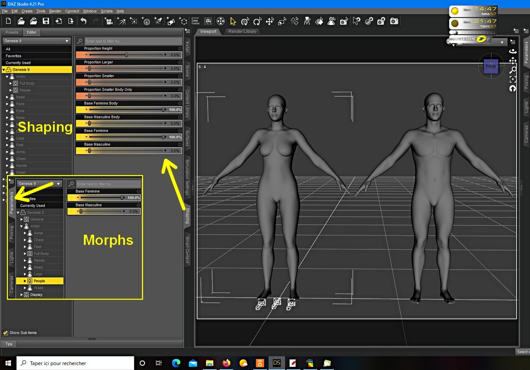This screenshot has height=370, width=530.
Task: Click the viewport orbit rotate icon
Action: [x=513, y=51]
